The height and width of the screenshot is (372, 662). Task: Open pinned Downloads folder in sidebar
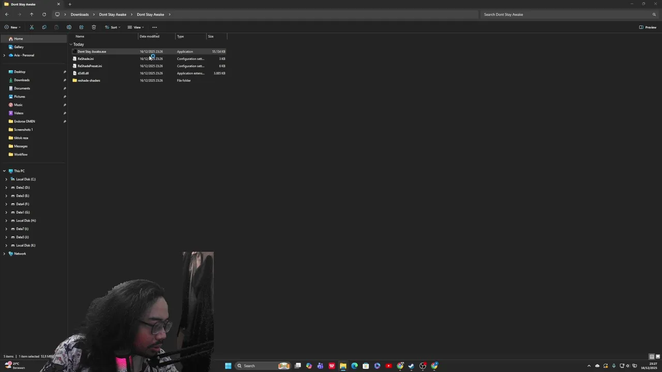(x=22, y=80)
